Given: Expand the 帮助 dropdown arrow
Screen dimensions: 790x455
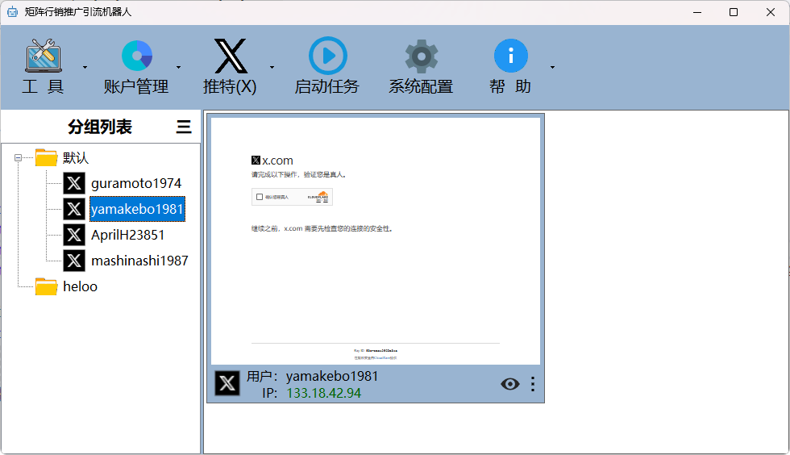Looking at the screenshot, I should (552, 67).
